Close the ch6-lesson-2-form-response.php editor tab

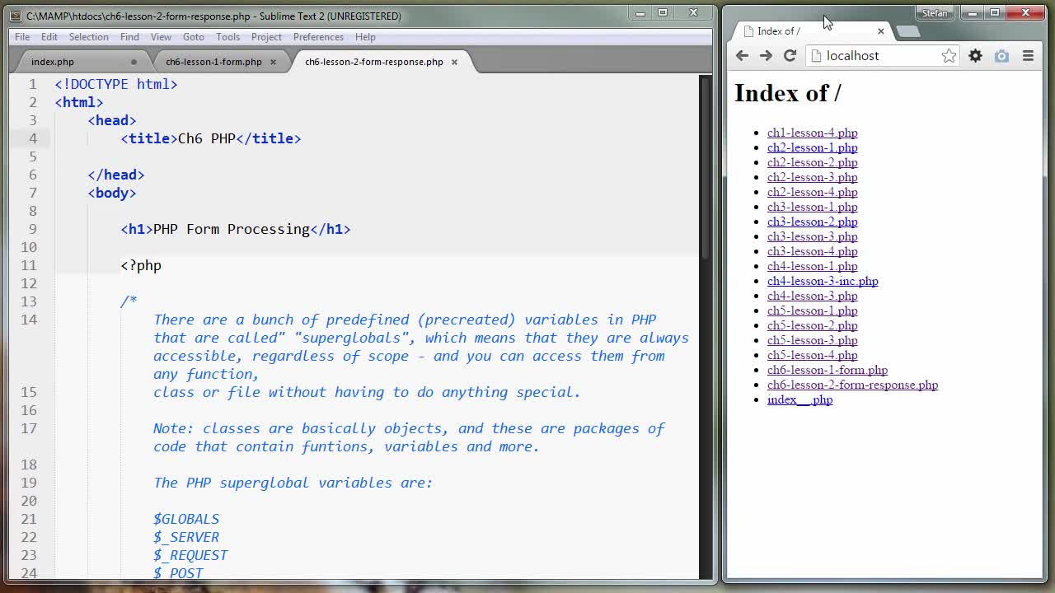(453, 62)
